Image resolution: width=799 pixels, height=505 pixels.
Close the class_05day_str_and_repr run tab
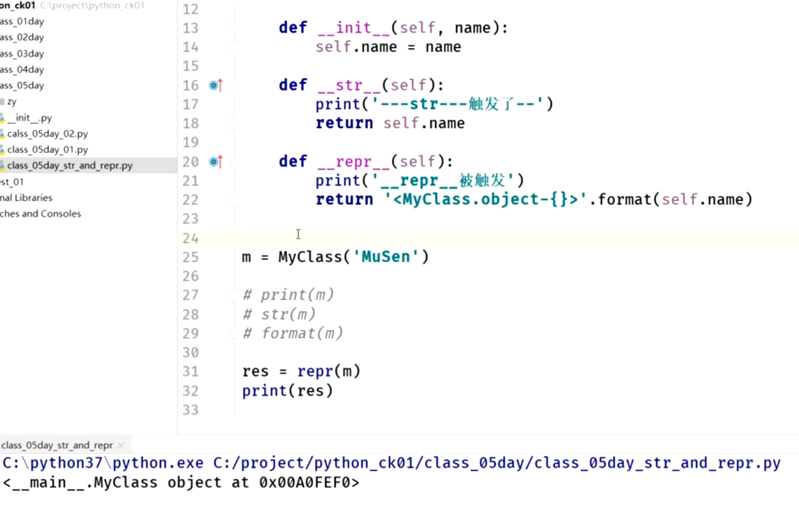point(121,445)
